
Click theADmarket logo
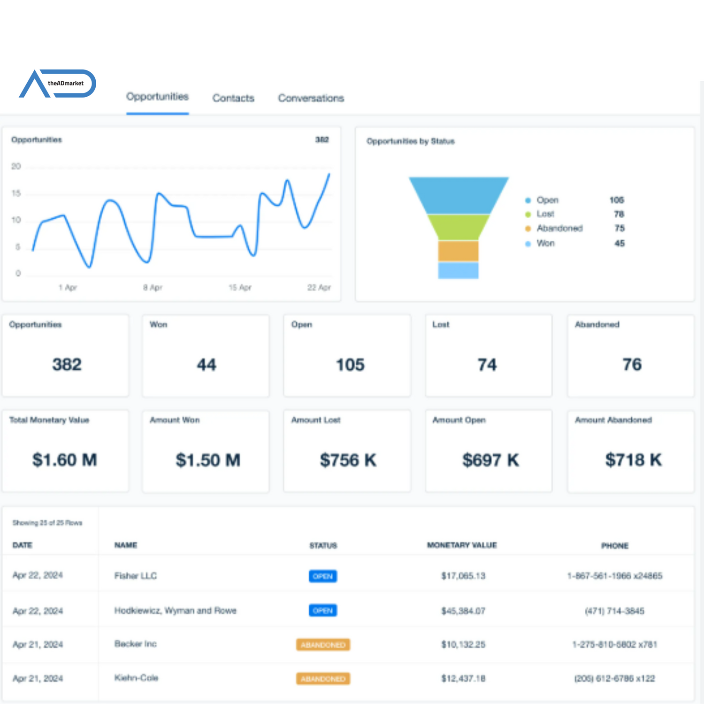tap(57, 84)
